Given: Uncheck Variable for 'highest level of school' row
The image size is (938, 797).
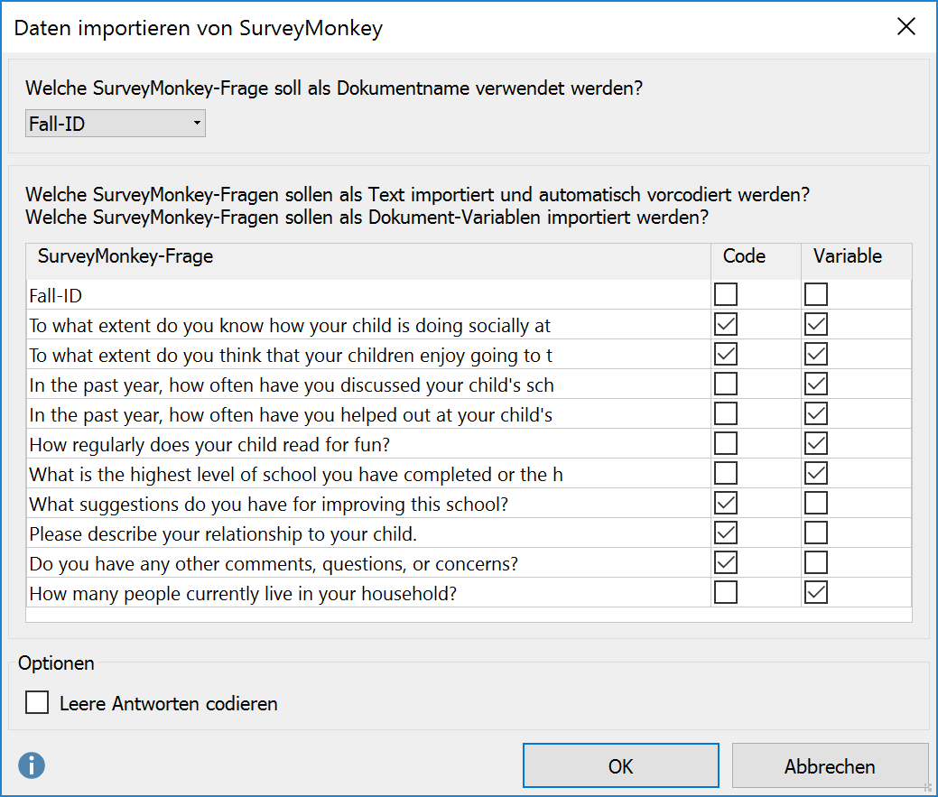Looking at the screenshot, I should 816,474.
